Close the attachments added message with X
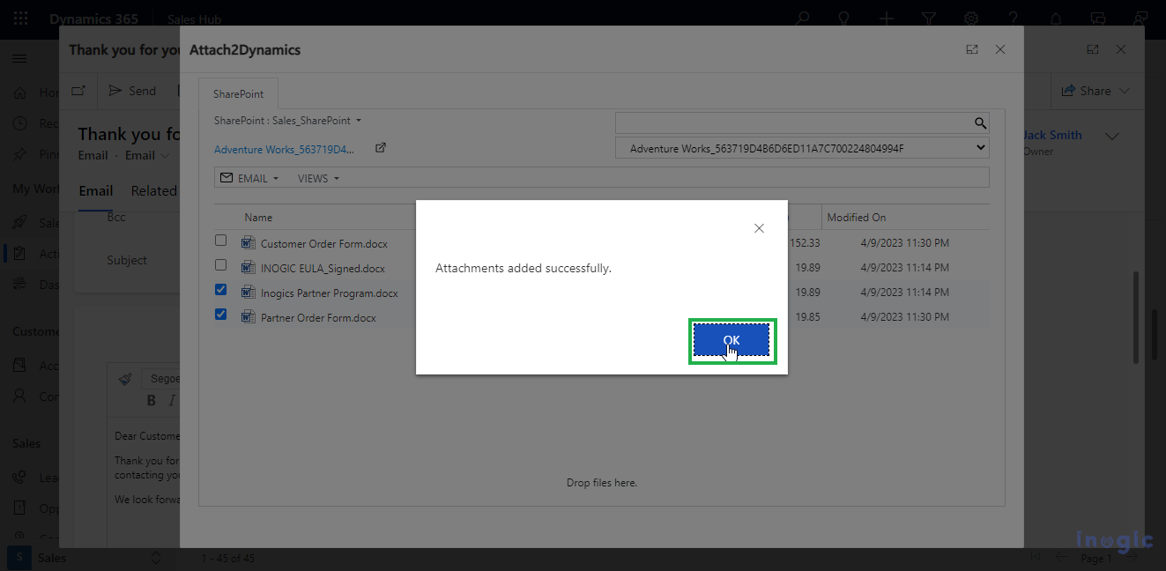The height and width of the screenshot is (571, 1166). 759,228
